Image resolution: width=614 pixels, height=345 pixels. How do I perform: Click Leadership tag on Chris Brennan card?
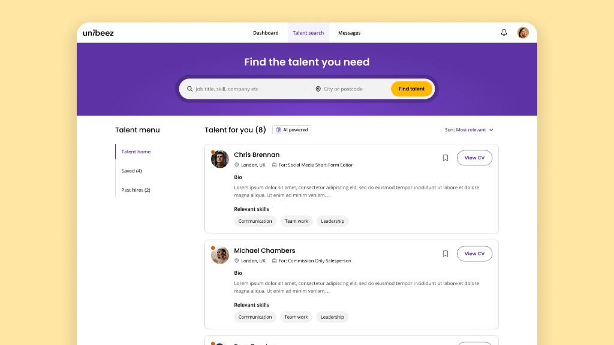coord(332,221)
